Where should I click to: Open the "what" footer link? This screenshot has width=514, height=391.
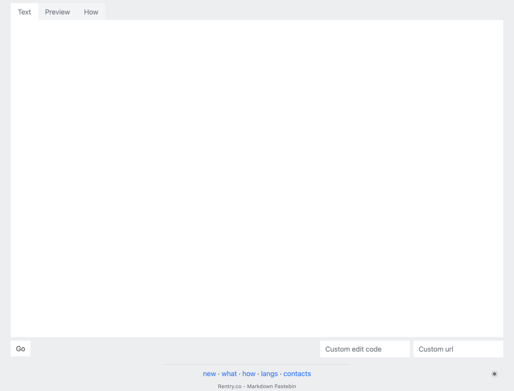point(229,374)
